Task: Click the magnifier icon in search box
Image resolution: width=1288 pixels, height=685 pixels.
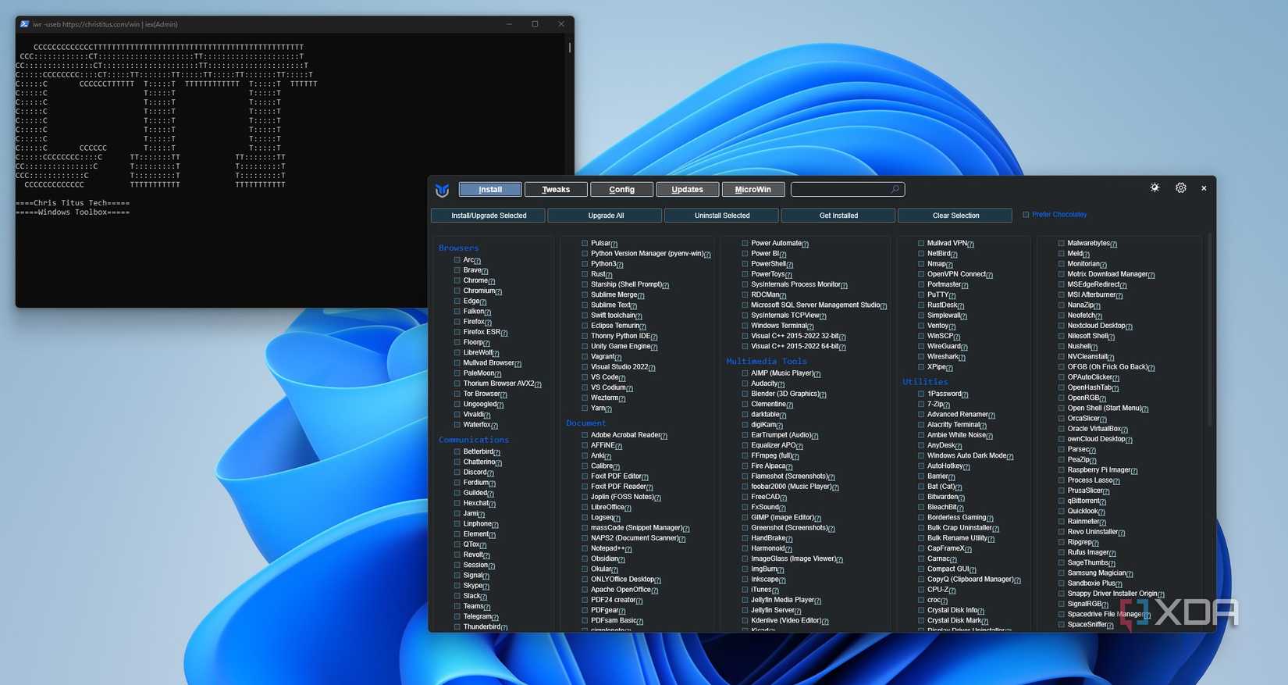Action: click(895, 189)
